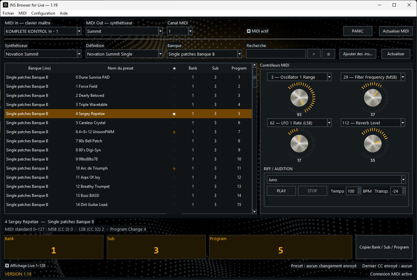
Task: Click the Nom du preset column header
Action: pos(120,68)
